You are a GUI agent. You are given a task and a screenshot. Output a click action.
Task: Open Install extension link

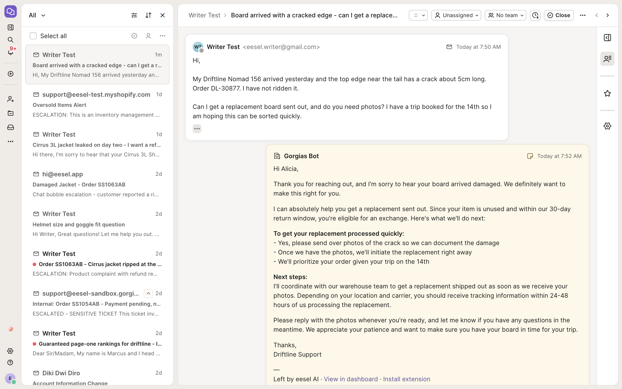pos(407,379)
